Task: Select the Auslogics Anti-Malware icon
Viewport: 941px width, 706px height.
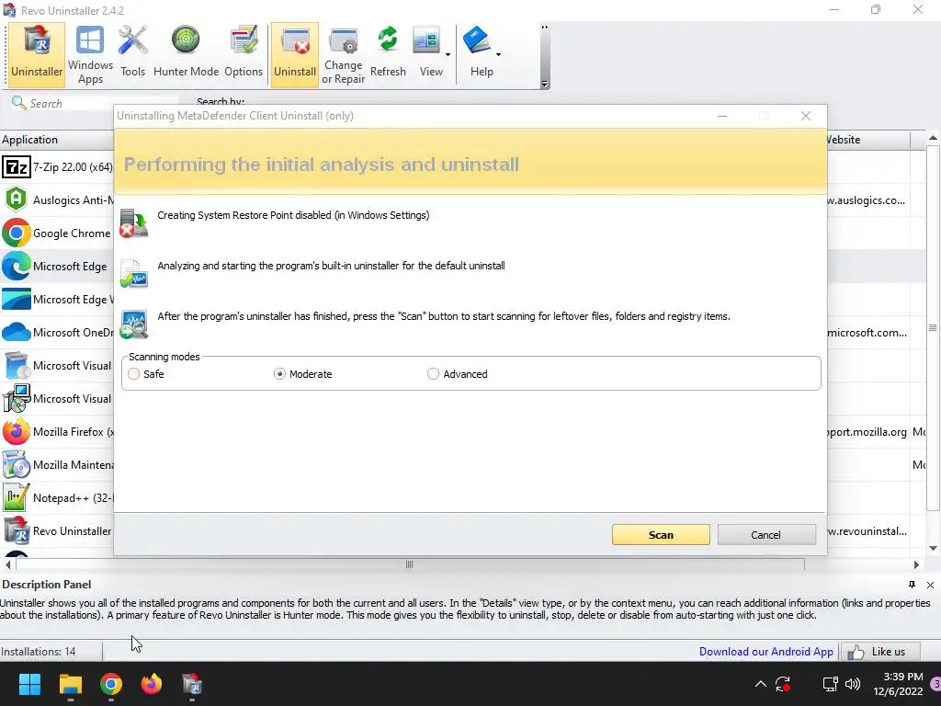Action: (17, 199)
